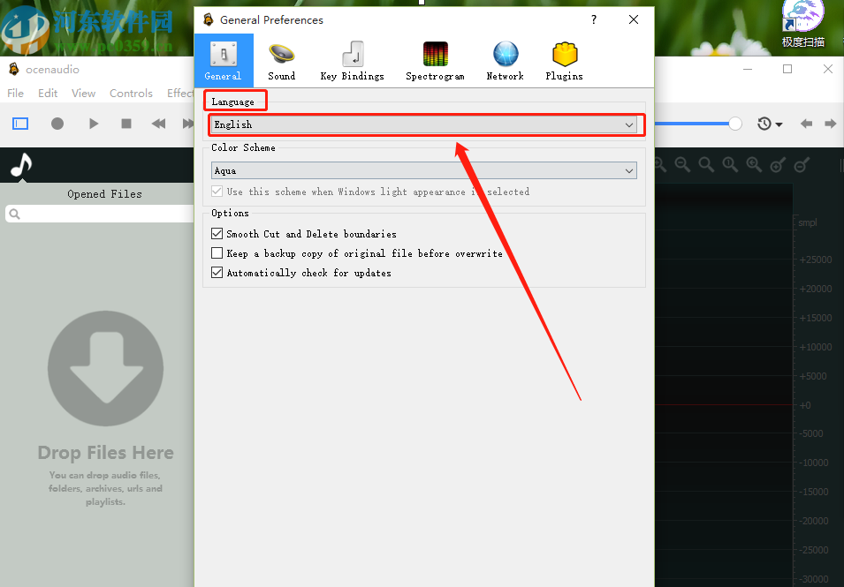The height and width of the screenshot is (587, 844).
Task: Close the General Preferences dialog
Action: pyautogui.click(x=634, y=20)
